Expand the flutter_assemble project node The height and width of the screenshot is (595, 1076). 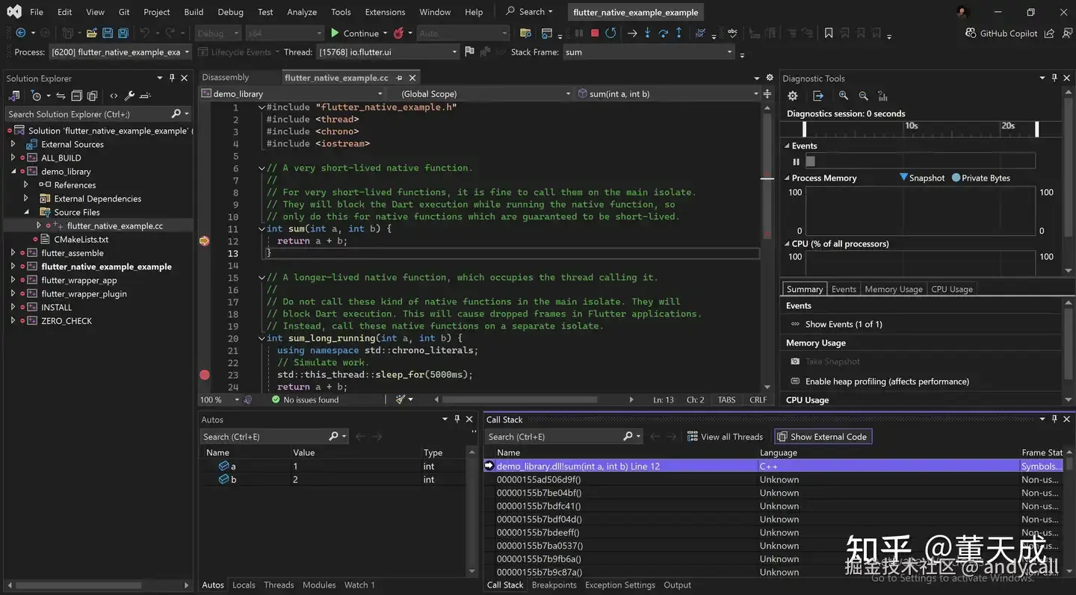pos(13,253)
